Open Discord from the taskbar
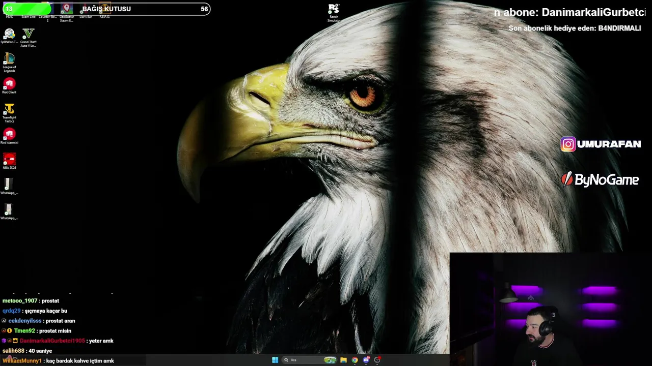652x366 pixels. (366, 360)
